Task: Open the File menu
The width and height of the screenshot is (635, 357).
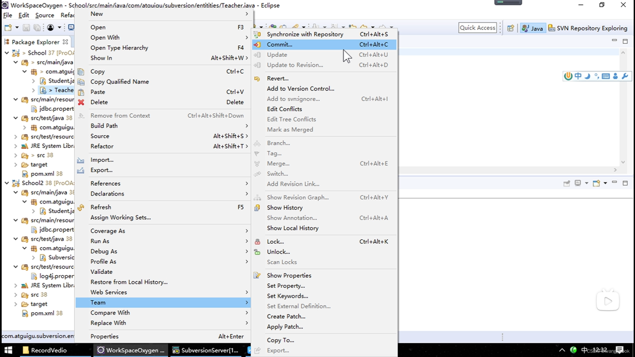Action: point(8,15)
